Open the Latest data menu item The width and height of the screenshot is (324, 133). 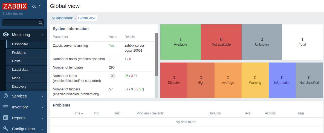coord(27,69)
